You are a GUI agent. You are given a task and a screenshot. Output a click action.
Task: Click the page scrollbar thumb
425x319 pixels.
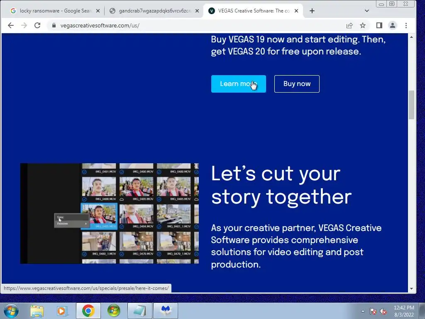[411, 105]
